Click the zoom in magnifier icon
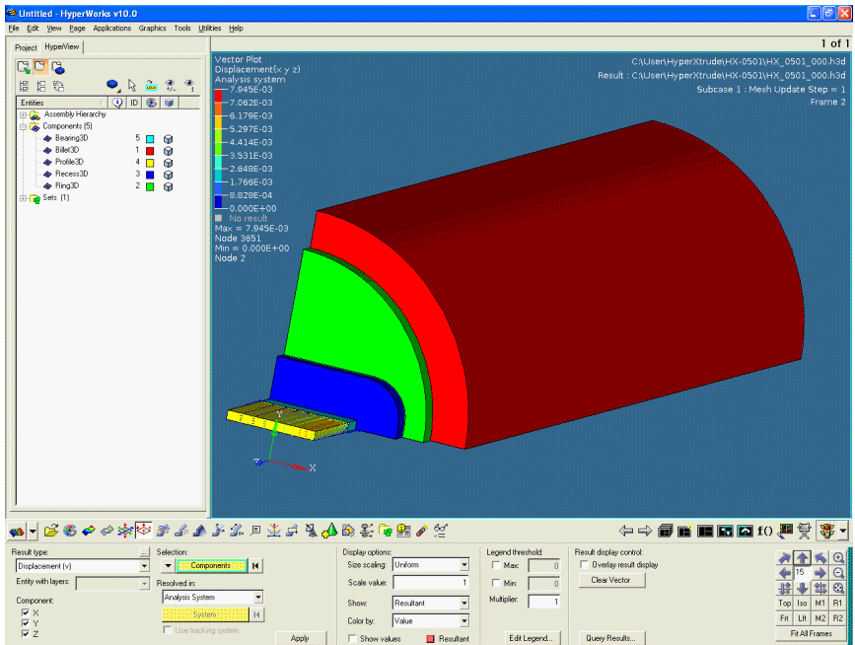The width and height of the screenshot is (855, 645). (x=838, y=558)
